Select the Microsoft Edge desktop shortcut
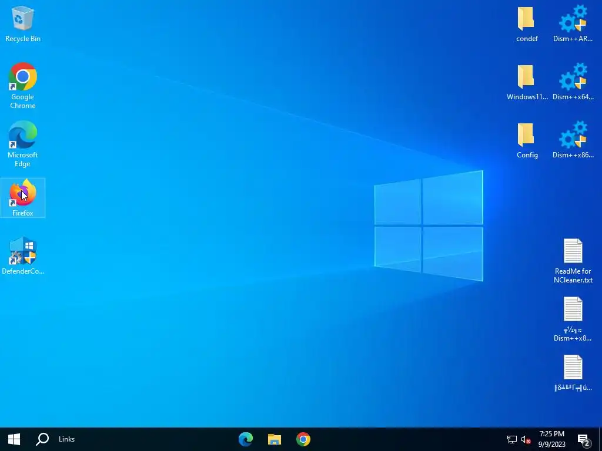 click(x=23, y=144)
